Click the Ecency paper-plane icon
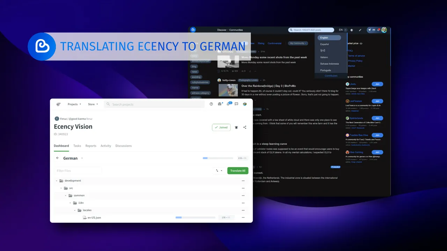 tap(369, 30)
